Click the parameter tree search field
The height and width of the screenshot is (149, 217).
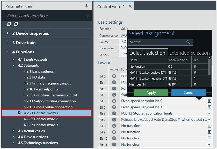coord(44,16)
